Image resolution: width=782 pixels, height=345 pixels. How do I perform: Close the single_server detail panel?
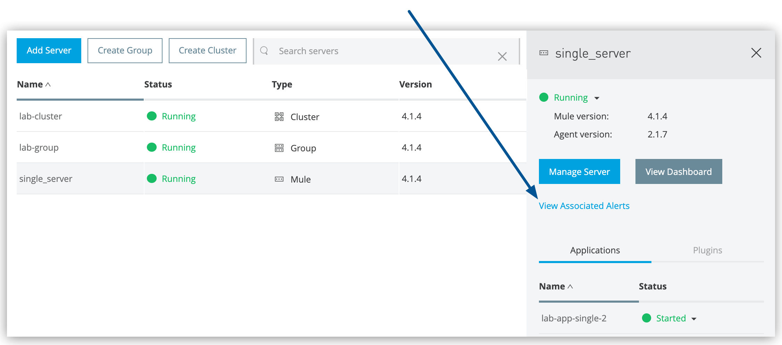coord(756,53)
